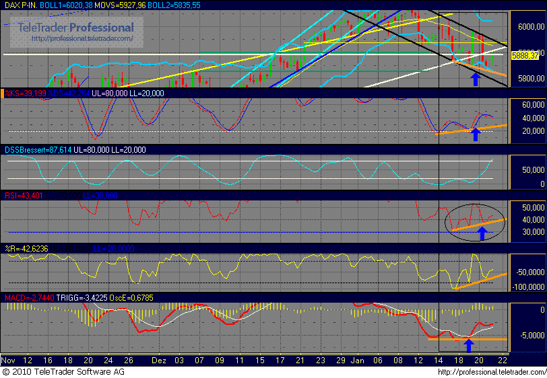
Task: Select the %KS=39,199 stochastic label
Action: point(26,93)
